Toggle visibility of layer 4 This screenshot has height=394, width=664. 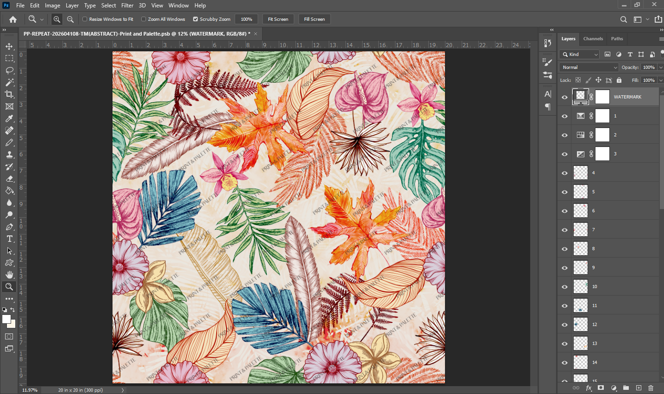(x=564, y=173)
